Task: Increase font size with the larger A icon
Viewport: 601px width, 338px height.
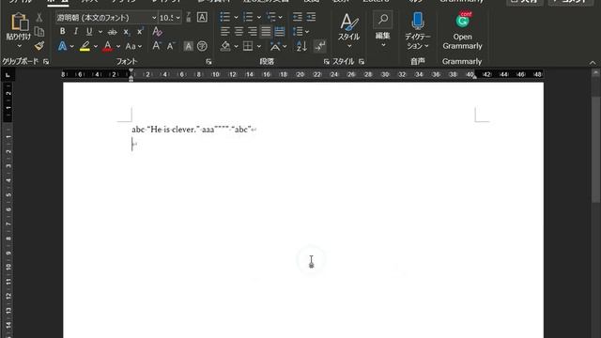Action: (x=157, y=46)
